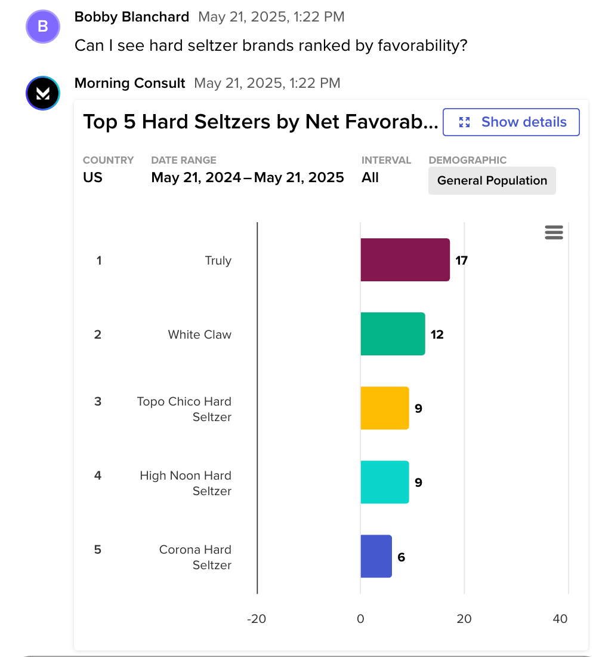Click the Interval value All
This screenshot has width=599, height=657.
(x=370, y=177)
